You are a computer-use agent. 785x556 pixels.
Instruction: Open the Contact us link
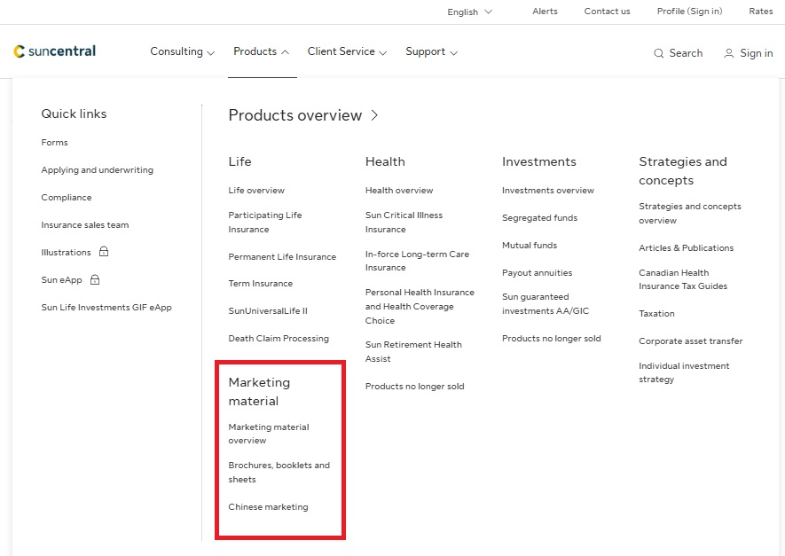click(607, 12)
